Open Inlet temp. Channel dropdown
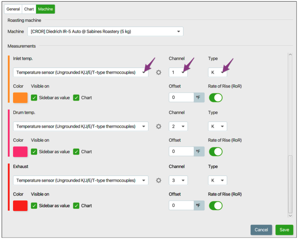 tap(178, 72)
